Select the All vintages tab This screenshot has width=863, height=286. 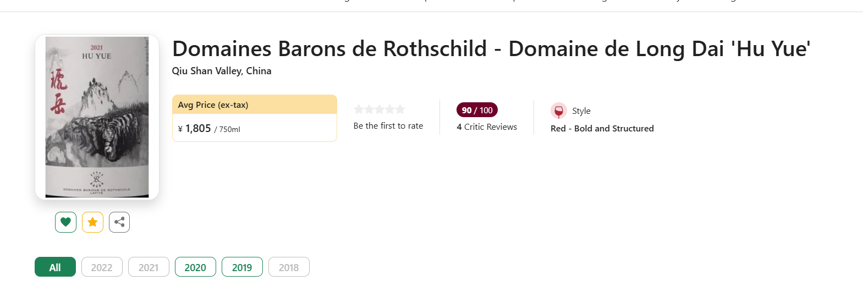click(55, 267)
